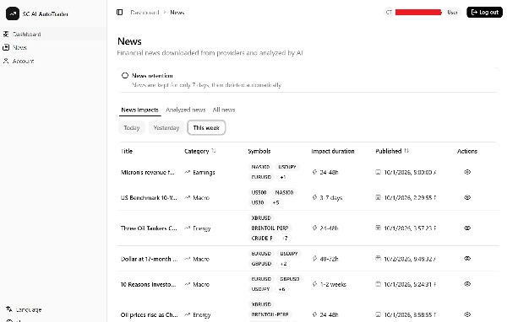This screenshot has width=507, height=322.
Task: Click the SC AI AutoTrader logo icon
Action: pos(13,13)
